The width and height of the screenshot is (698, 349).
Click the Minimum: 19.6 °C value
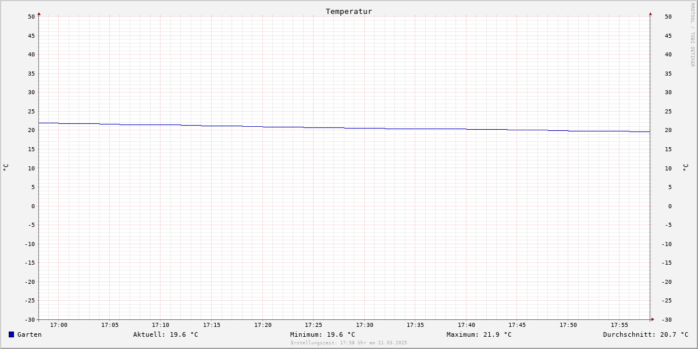point(323,334)
